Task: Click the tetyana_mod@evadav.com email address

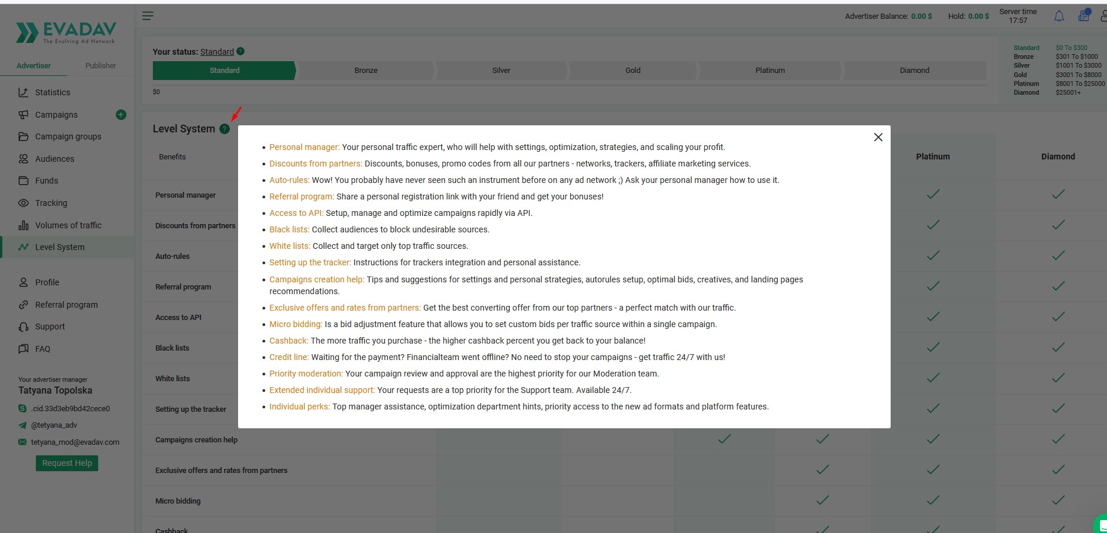Action: tap(75, 442)
